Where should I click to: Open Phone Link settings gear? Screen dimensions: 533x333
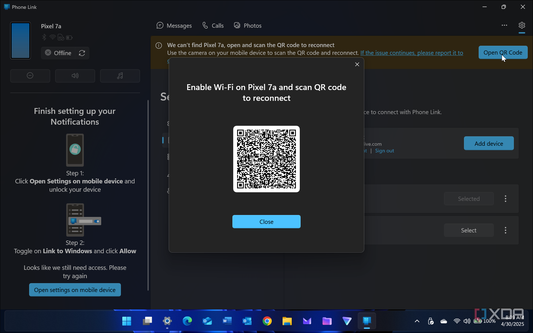(x=522, y=25)
